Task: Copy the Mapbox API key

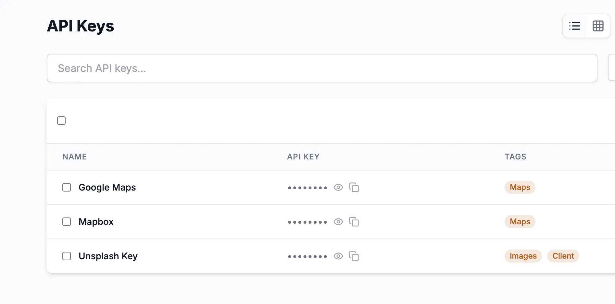Action: click(x=354, y=222)
